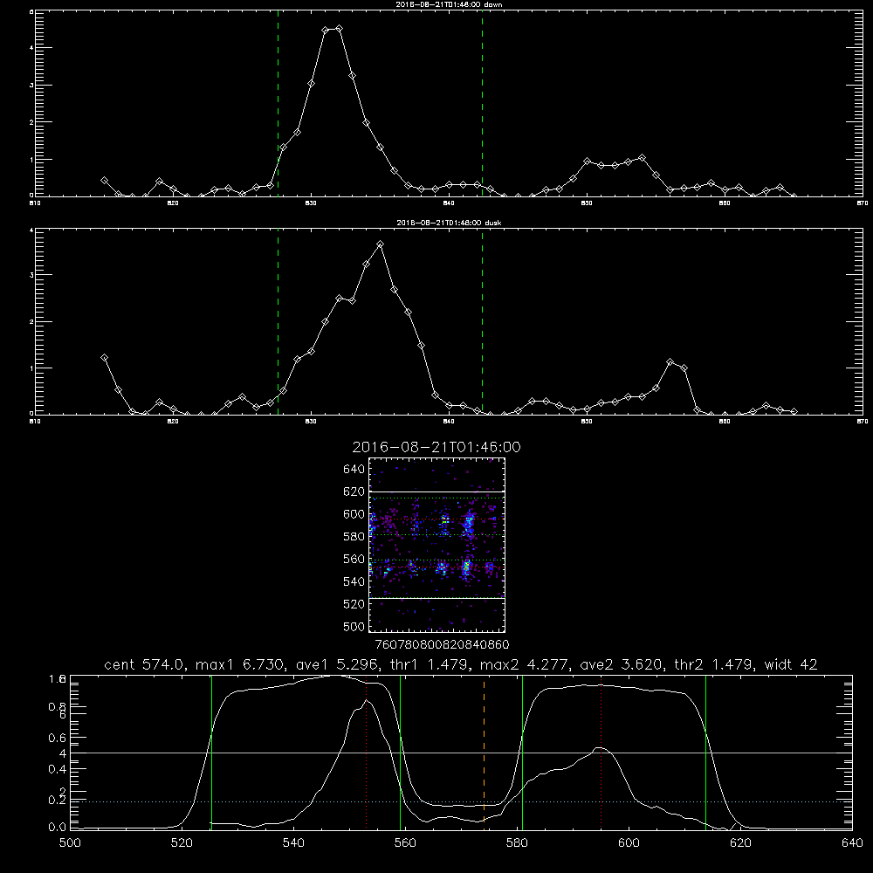Click the 600 label on bottom plot x-axis

(x=629, y=843)
